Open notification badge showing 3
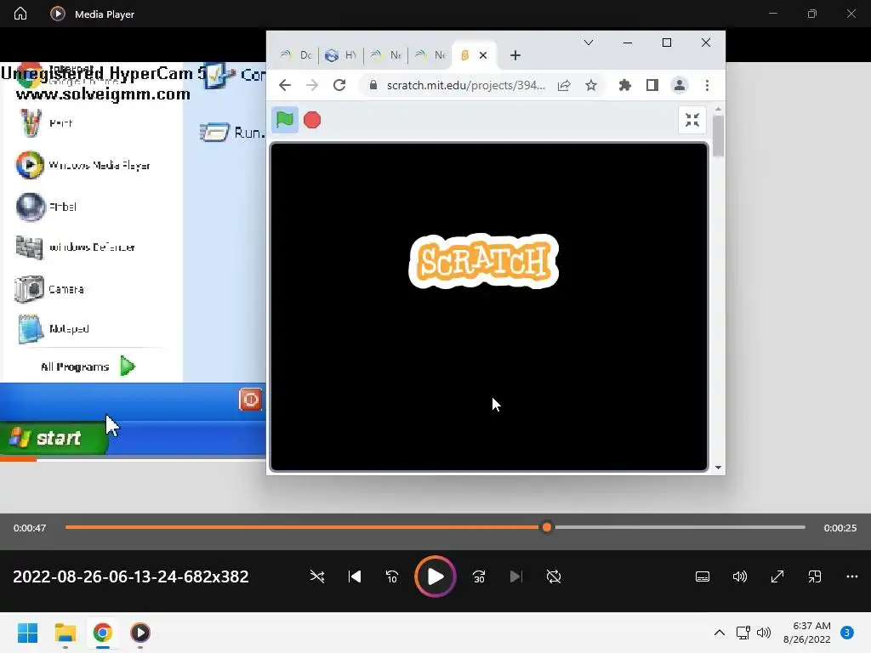The height and width of the screenshot is (653, 871). click(x=846, y=633)
